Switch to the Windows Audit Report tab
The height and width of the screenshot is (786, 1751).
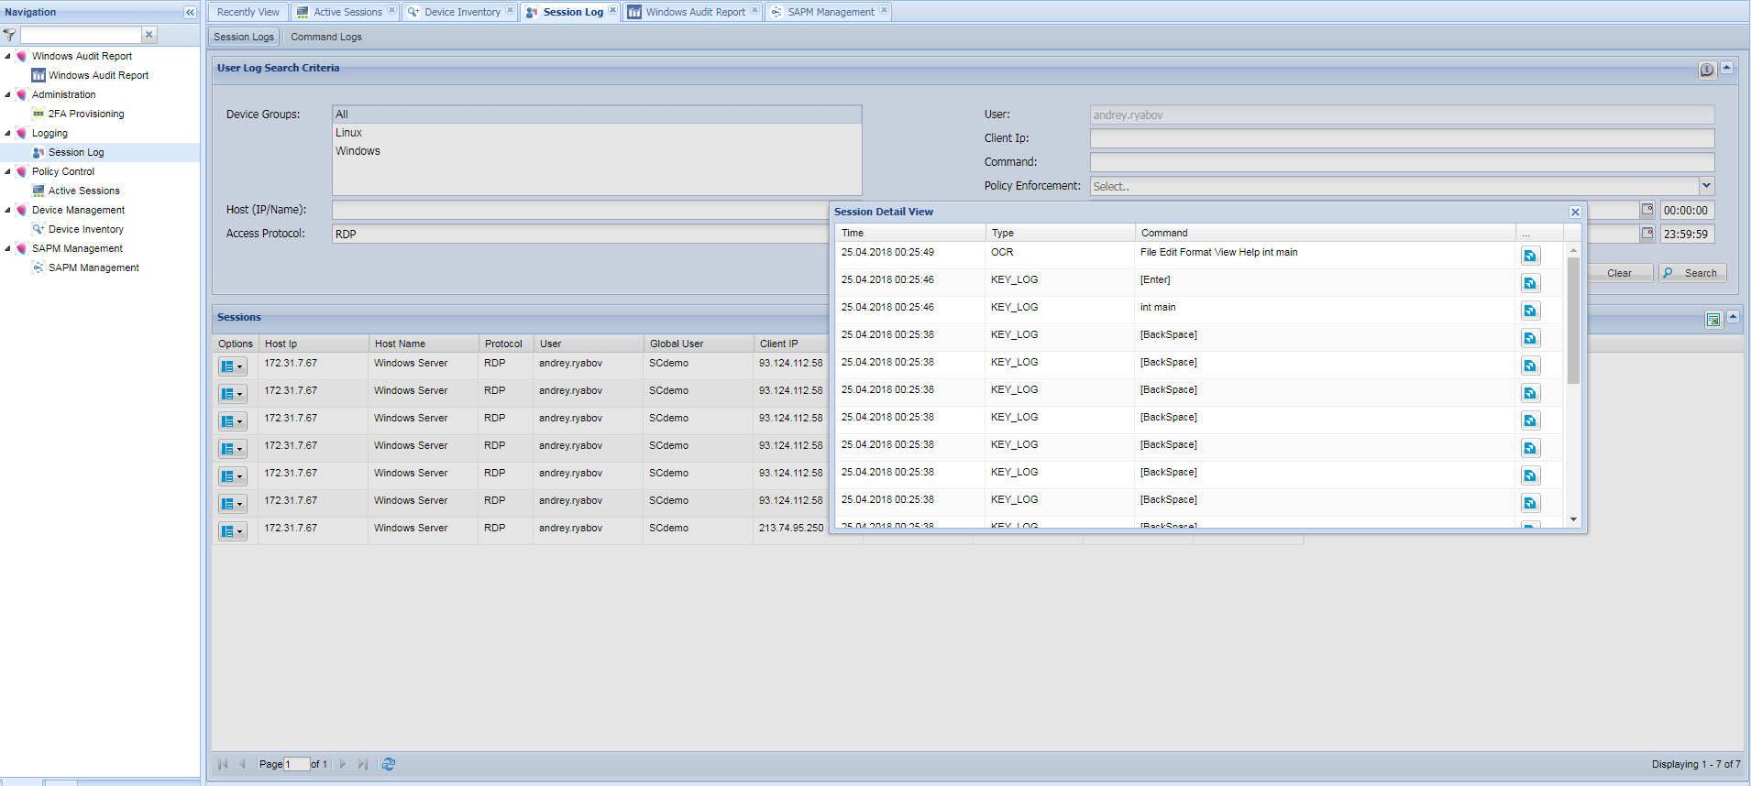pyautogui.click(x=694, y=12)
